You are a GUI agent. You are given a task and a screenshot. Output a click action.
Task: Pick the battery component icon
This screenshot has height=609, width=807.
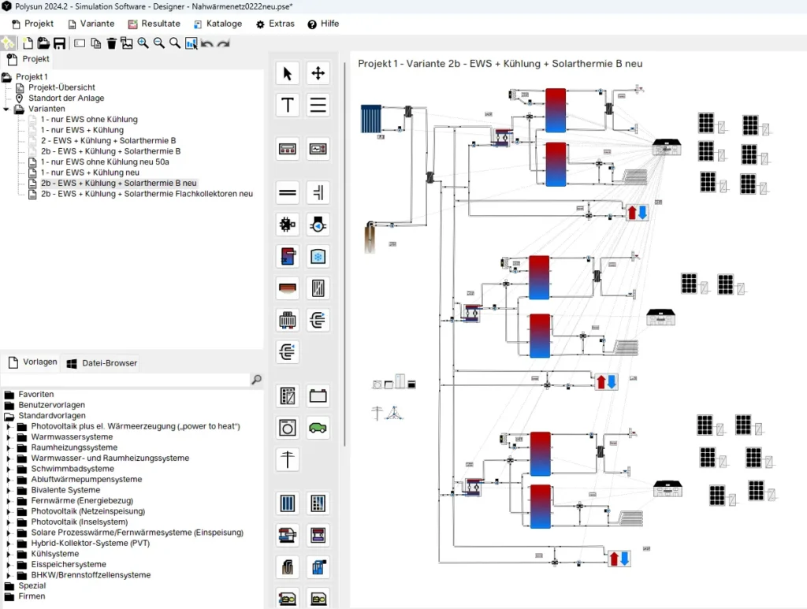(318, 395)
